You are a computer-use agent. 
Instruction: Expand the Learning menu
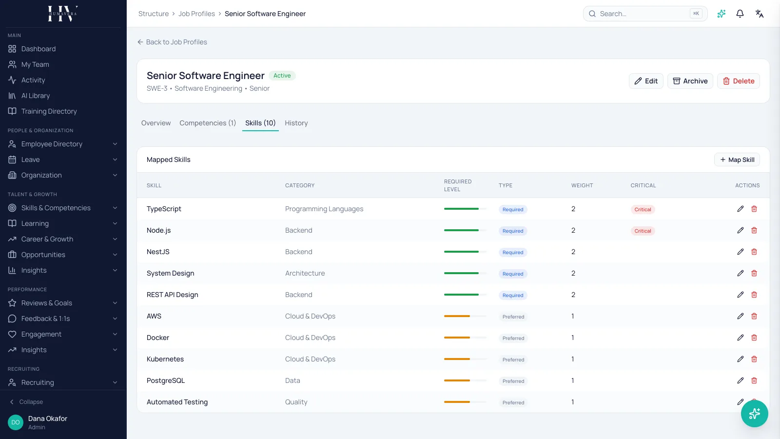63,223
